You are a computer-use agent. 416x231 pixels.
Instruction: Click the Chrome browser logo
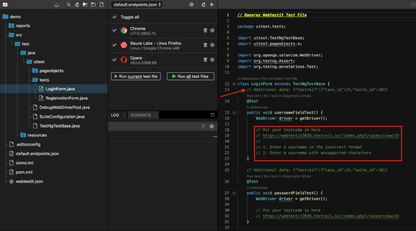[x=123, y=30]
